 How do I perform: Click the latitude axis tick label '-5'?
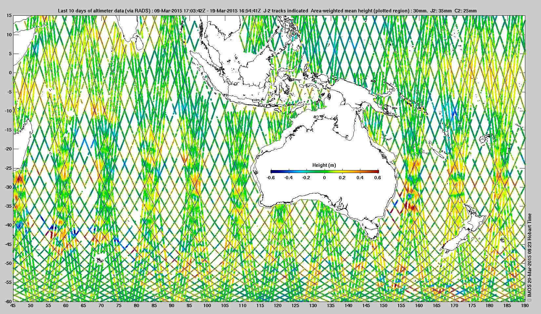click(x=10, y=92)
